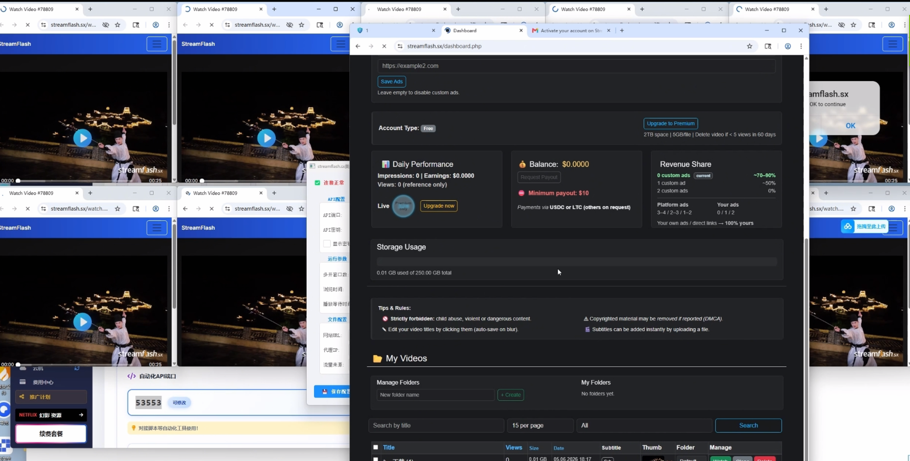Click OK in the streamflash.sx alert dialog
The width and height of the screenshot is (910, 461).
[x=850, y=125]
